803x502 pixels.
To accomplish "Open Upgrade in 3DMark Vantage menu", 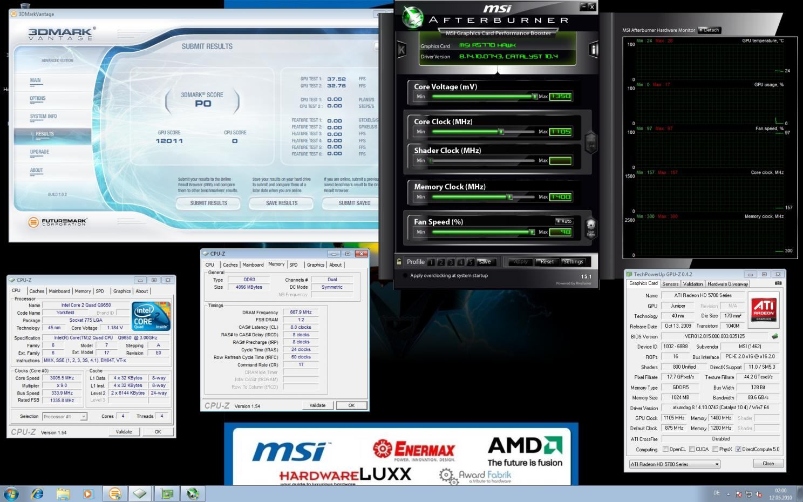I will 39,152.
